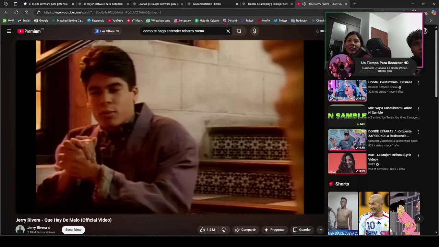Open the YouTube bookmark in bookmarks bar
The image size is (439, 247).
(115, 21)
